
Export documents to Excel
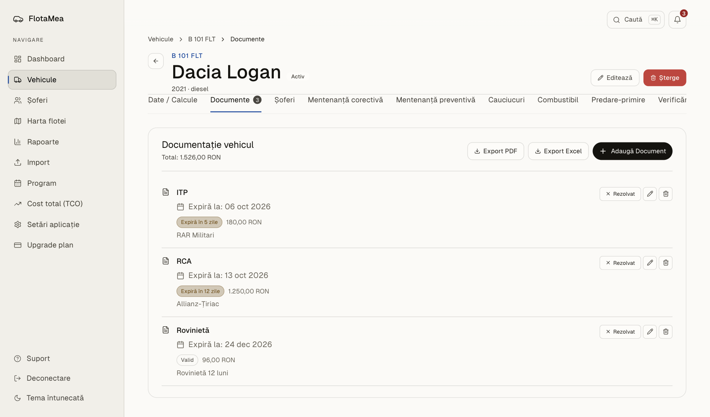tap(558, 151)
